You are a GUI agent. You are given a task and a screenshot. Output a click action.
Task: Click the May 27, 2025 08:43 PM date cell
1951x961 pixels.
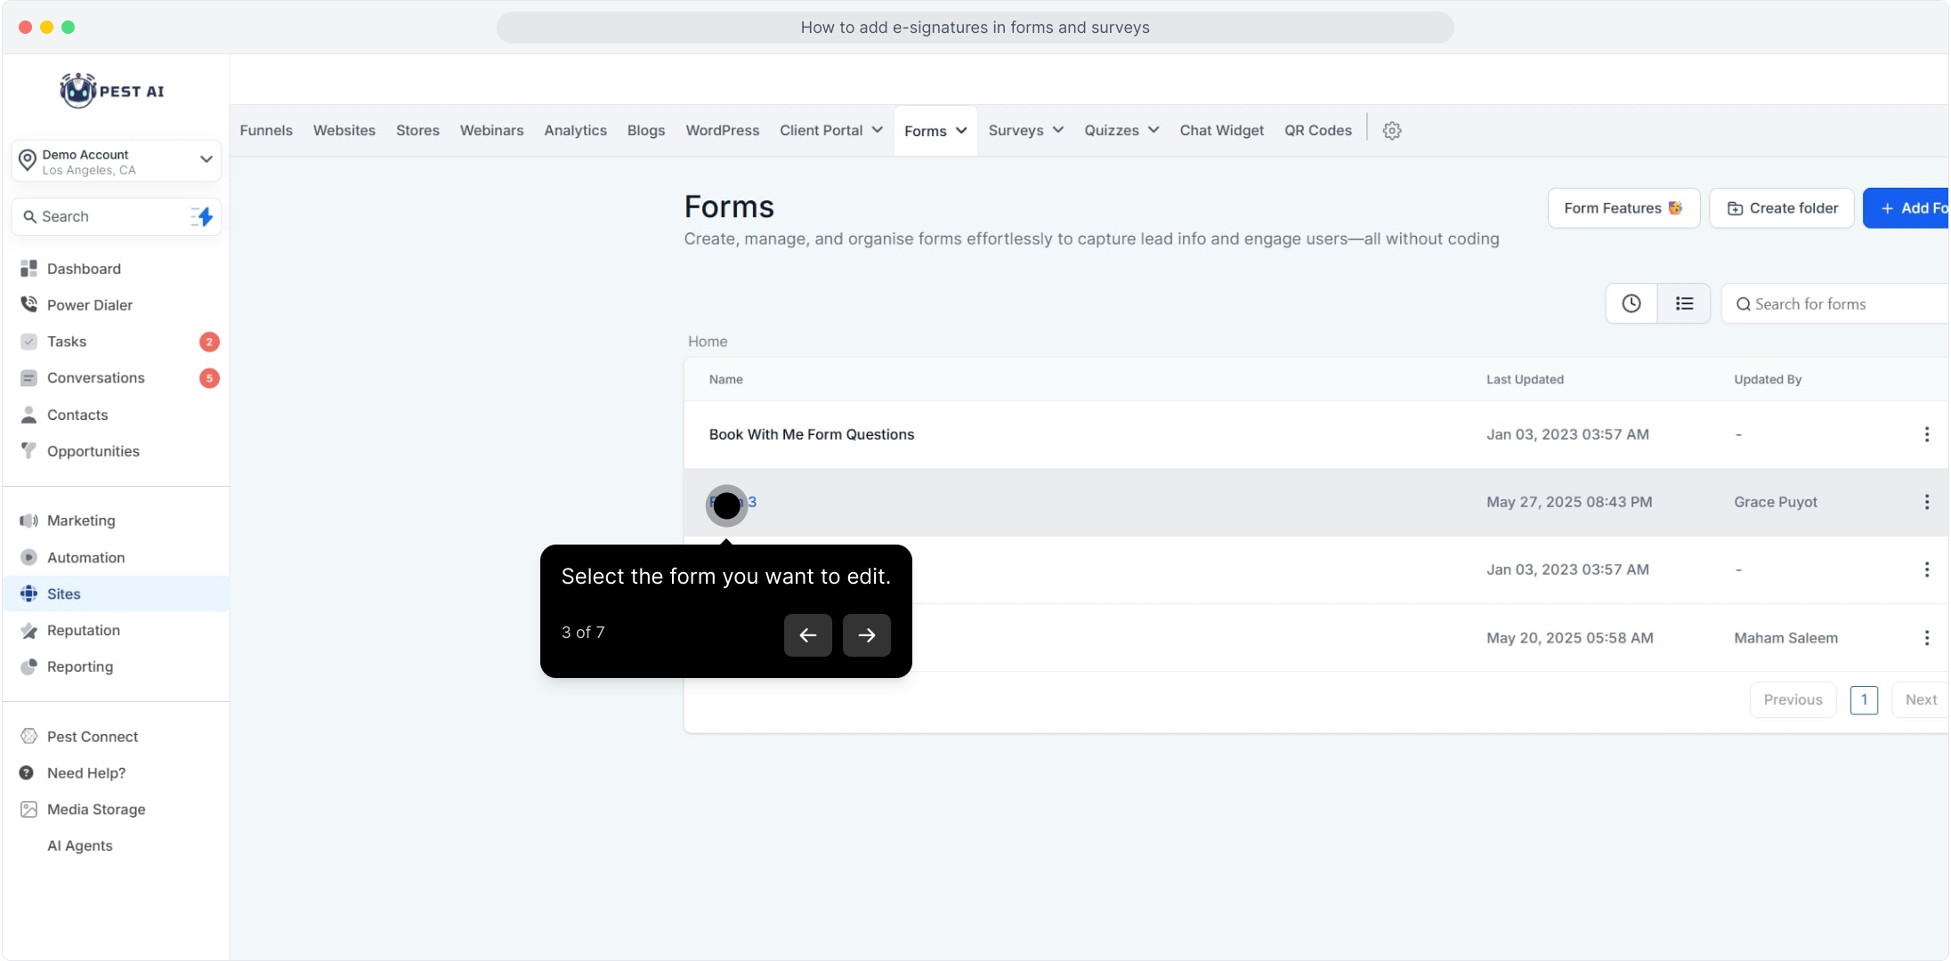tap(1569, 502)
